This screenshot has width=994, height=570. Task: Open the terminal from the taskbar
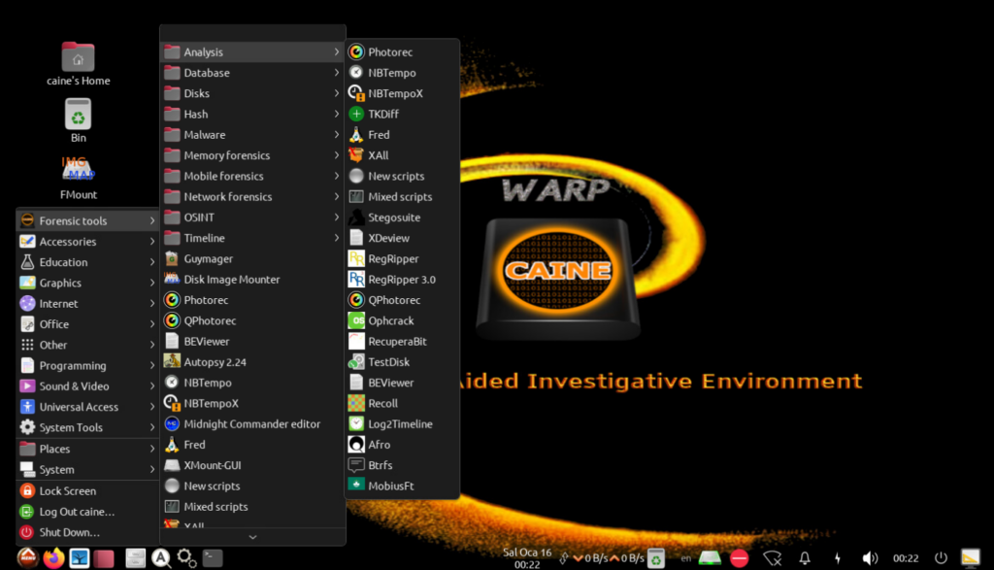tap(213, 558)
